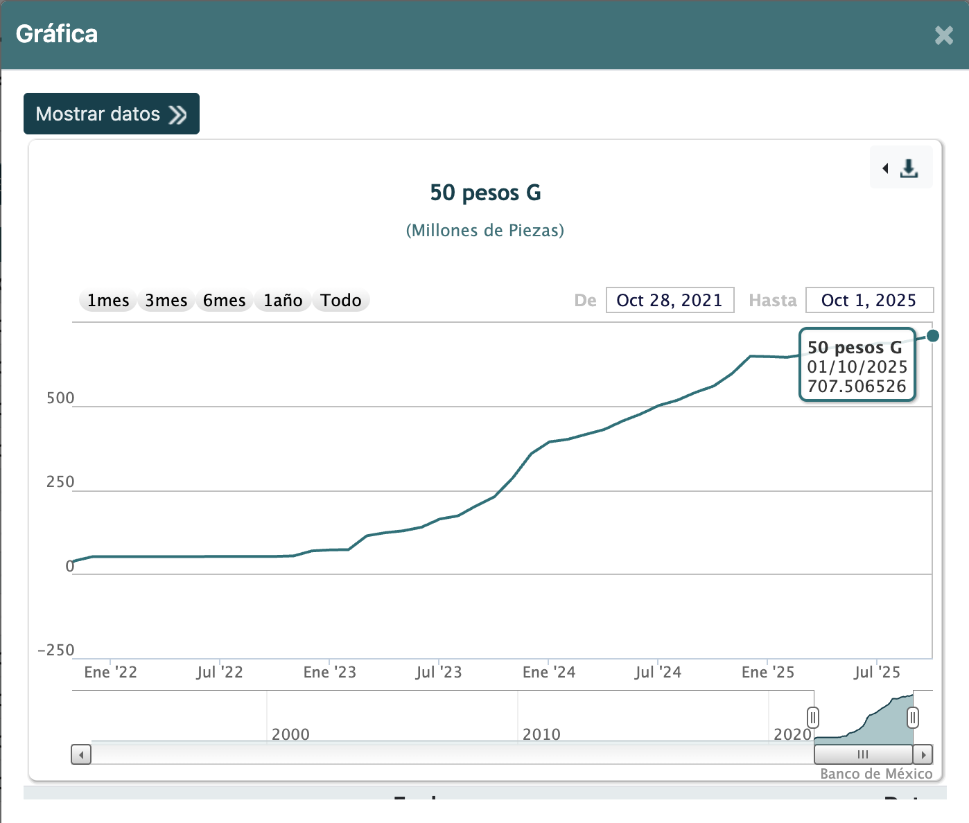Select the 3mes zoom range
This screenshot has height=823, width=969.
(166, 301)
